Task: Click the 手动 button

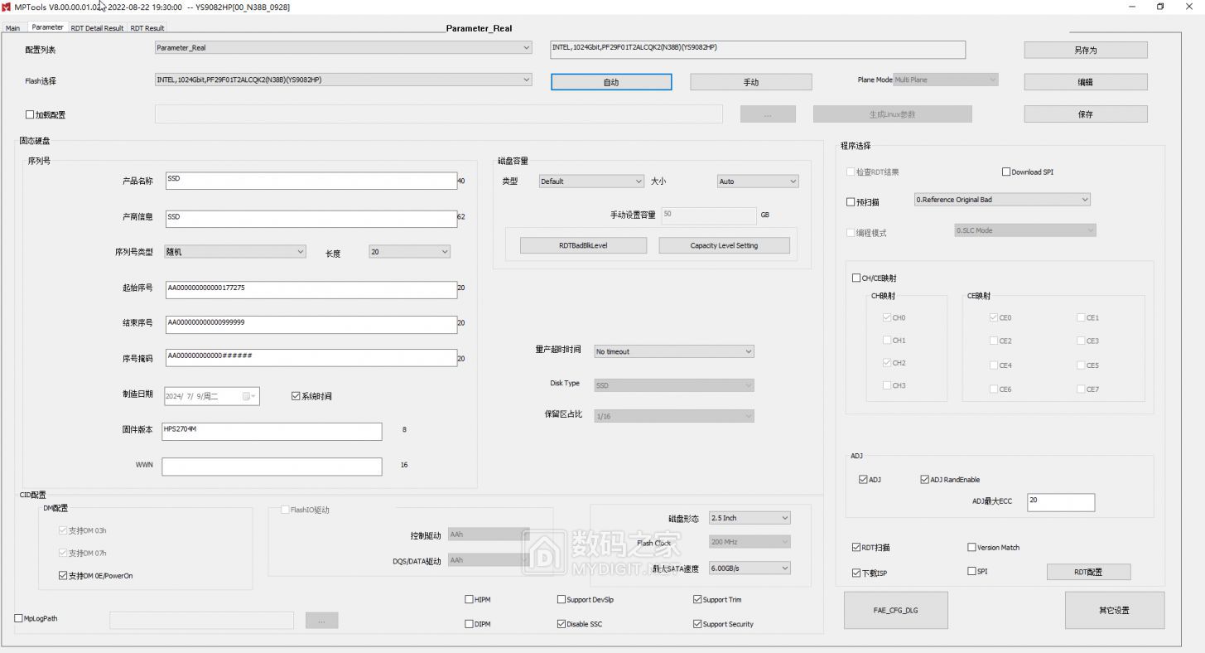Action: point(751,82)
